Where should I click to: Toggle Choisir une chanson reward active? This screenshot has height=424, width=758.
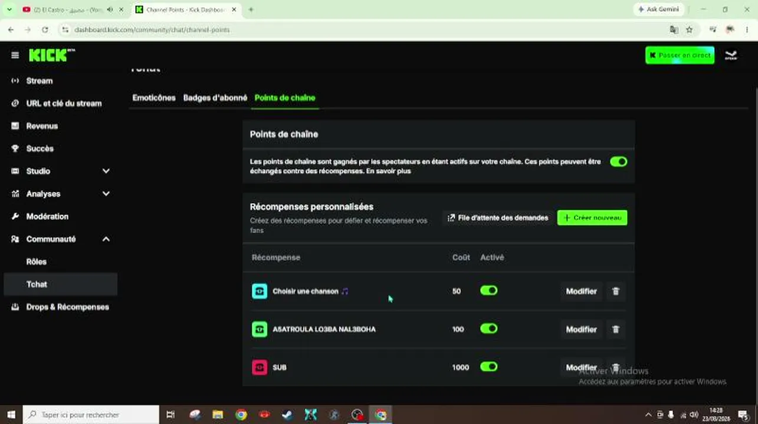(488, 291)
